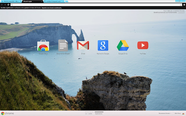Open the Google Store app icon
The height and width of the screenshot is (116, 186).
pyautogui.click(x=43, y=46)
